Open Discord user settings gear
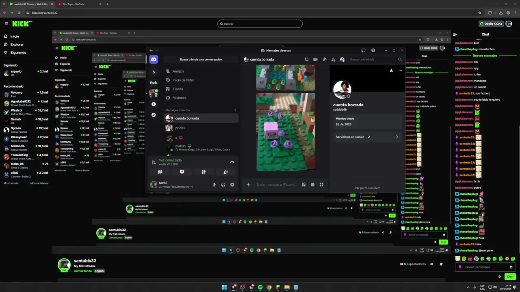Image resolution: width=520 pixels, height=292 pixels. coord(232,185)
